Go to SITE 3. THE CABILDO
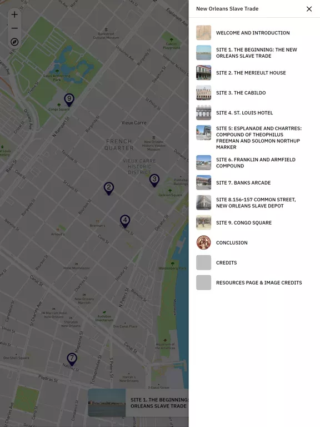This screenshot has height=427, width=320. pyautogui.click(x=241, y=93)
